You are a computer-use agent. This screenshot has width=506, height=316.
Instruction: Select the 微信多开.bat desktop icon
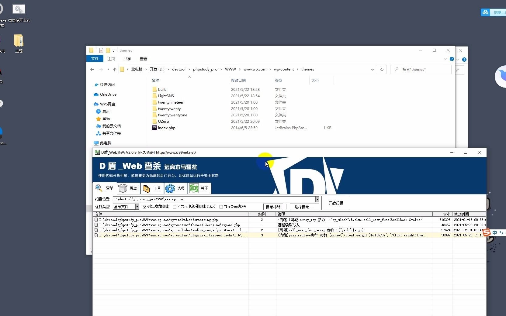(19, 13)
